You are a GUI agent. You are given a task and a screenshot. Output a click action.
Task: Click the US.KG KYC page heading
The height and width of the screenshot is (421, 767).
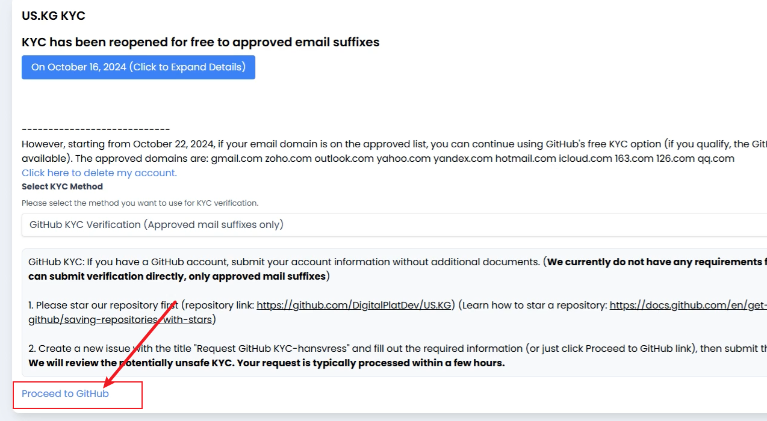(54, 16)
